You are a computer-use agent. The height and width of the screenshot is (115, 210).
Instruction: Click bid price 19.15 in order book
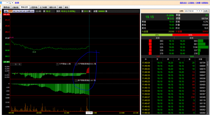(x=171, y=41)
